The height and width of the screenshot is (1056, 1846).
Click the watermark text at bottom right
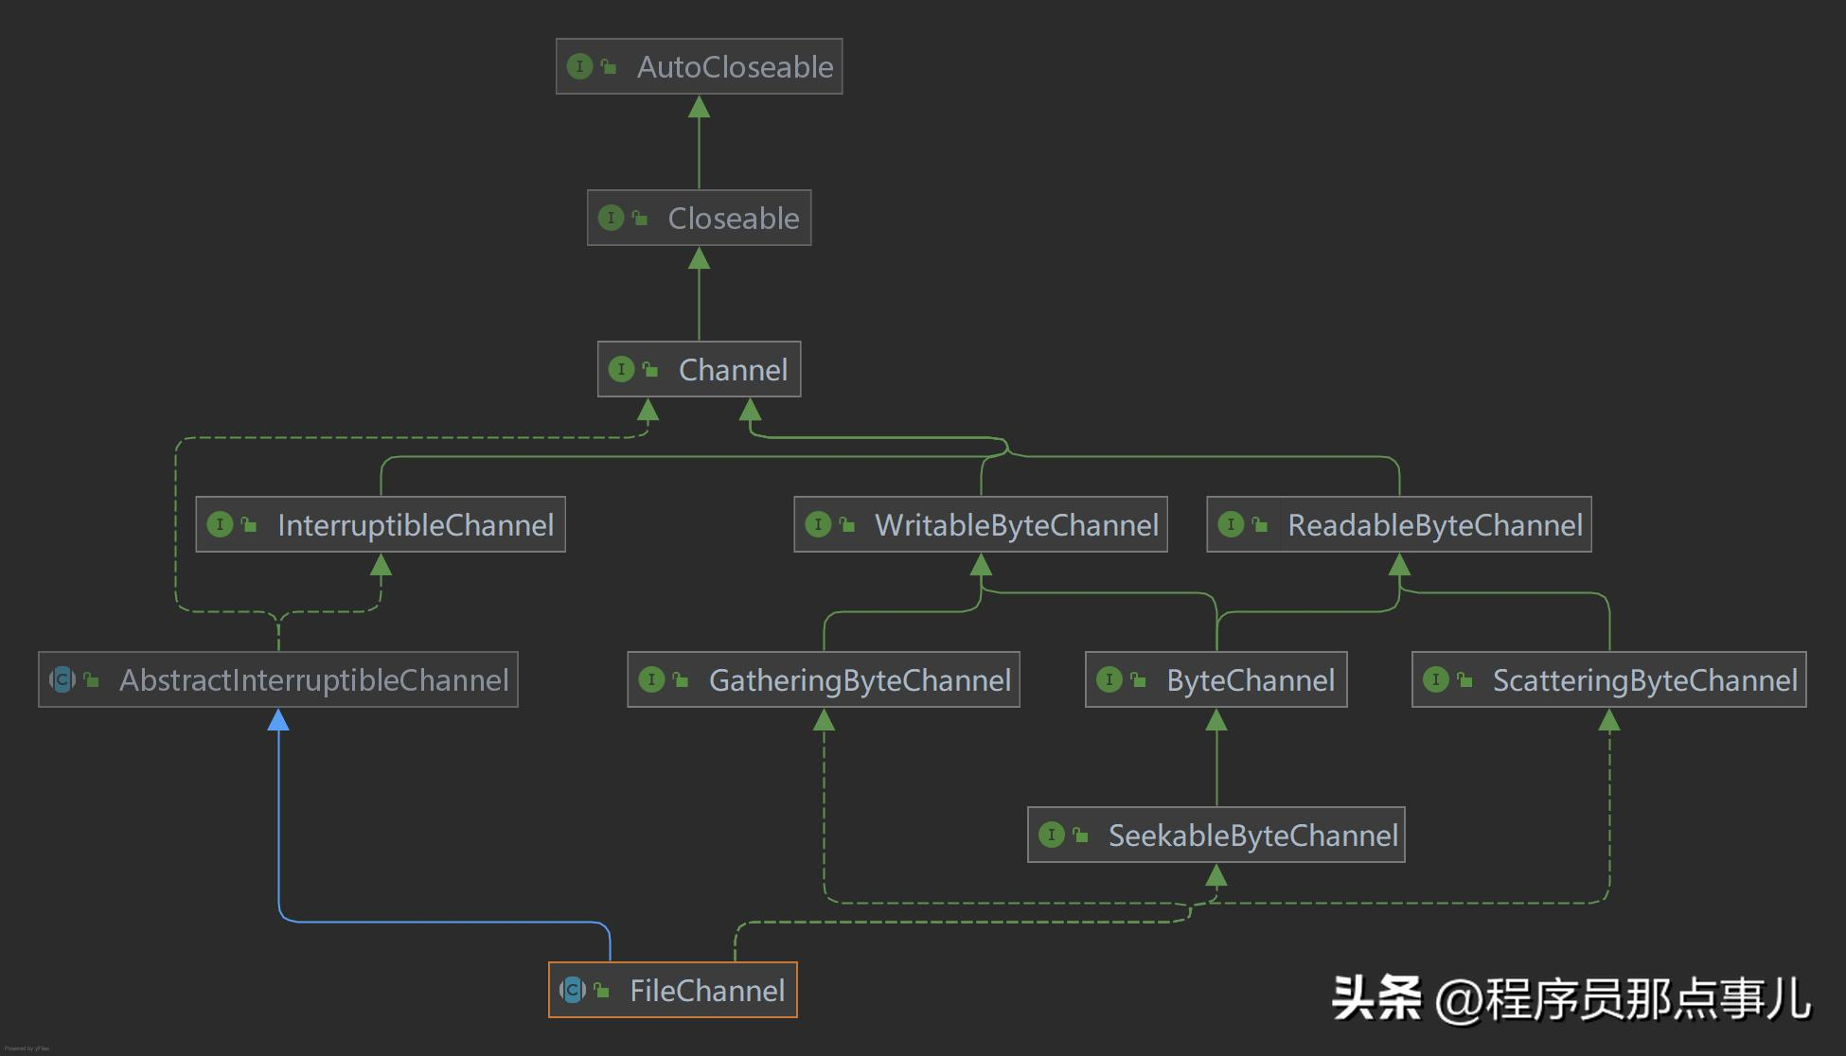coord(1571,999)
